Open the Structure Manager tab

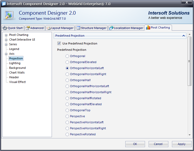91,28
